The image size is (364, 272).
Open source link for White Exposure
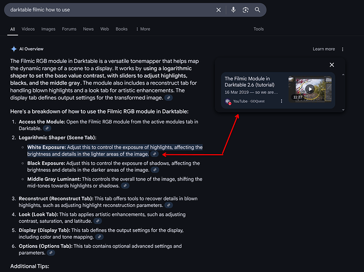point(155,154)
